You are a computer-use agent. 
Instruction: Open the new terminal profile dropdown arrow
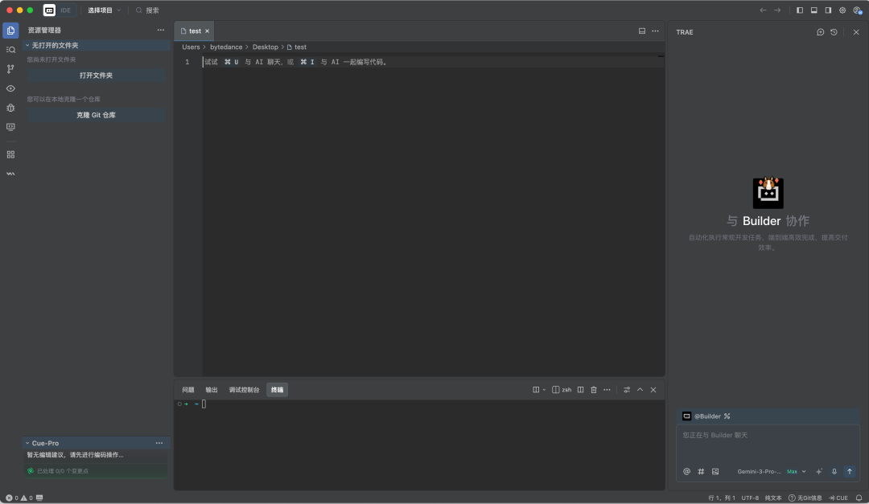[544, 390]
